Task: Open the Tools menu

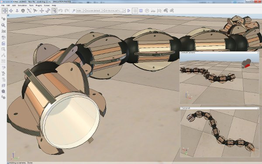Action: point(31,5)
